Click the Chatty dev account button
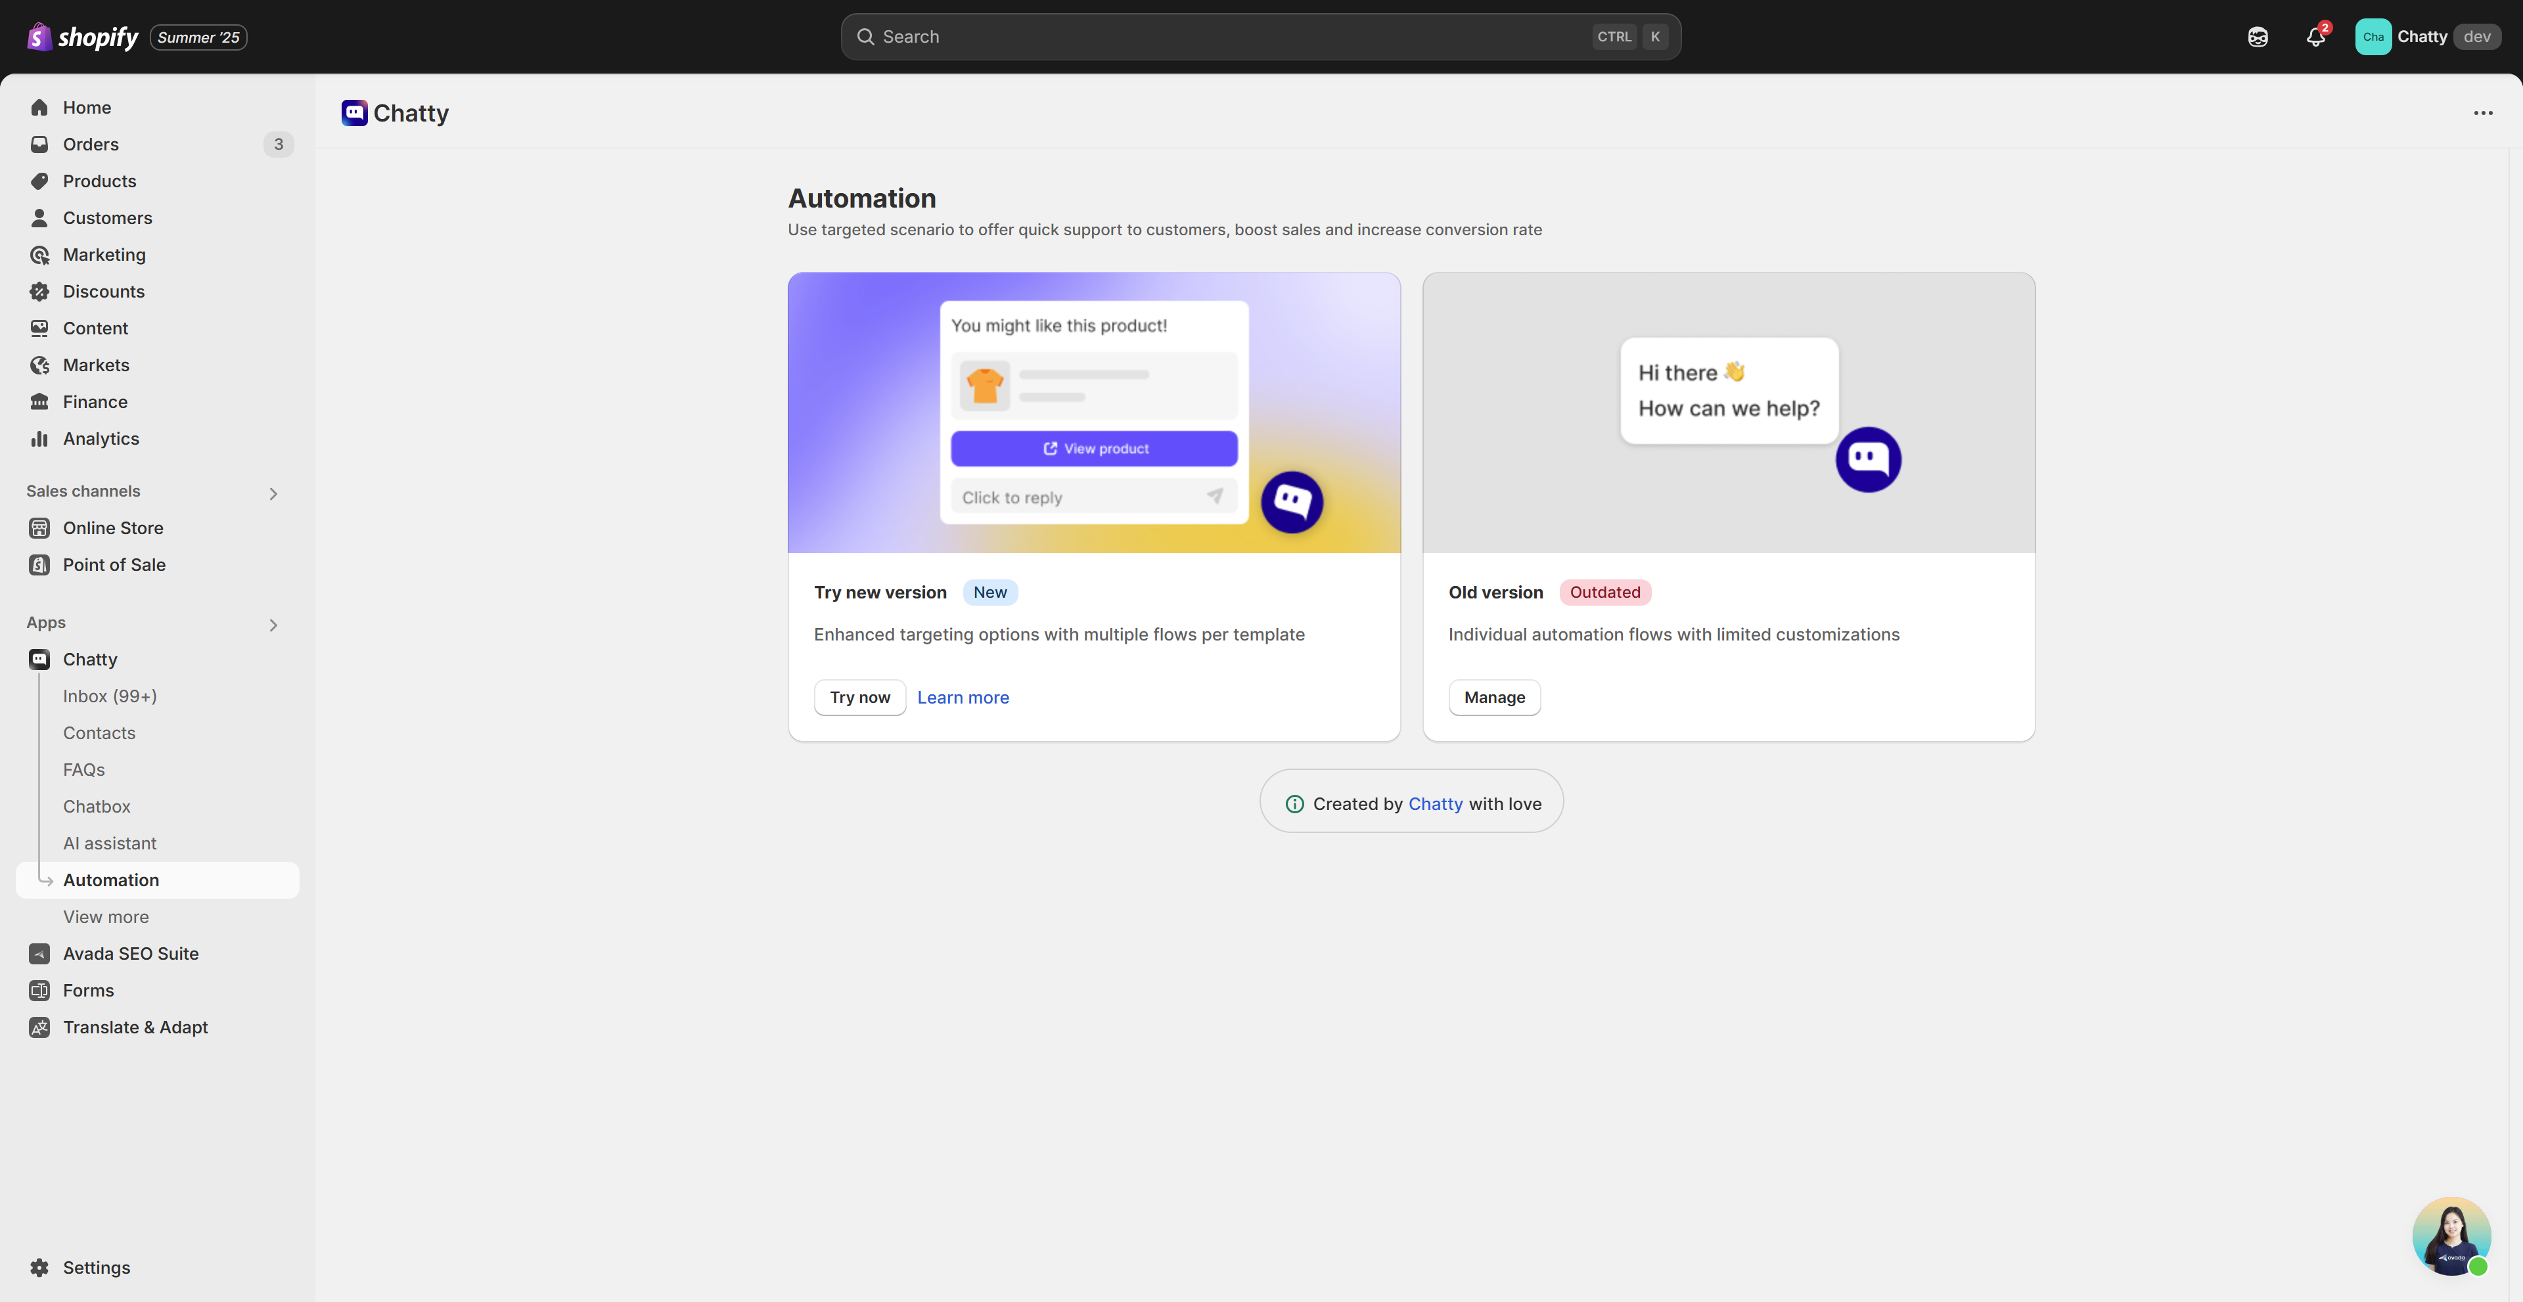This screenshot has height=1302, width=2523. click(2428, 37)
